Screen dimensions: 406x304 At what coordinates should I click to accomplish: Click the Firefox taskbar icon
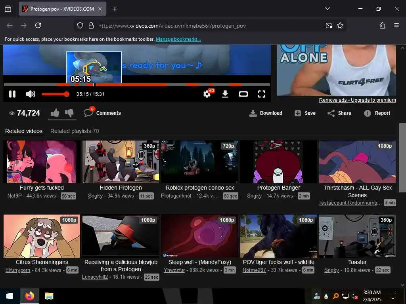(30, 296)
